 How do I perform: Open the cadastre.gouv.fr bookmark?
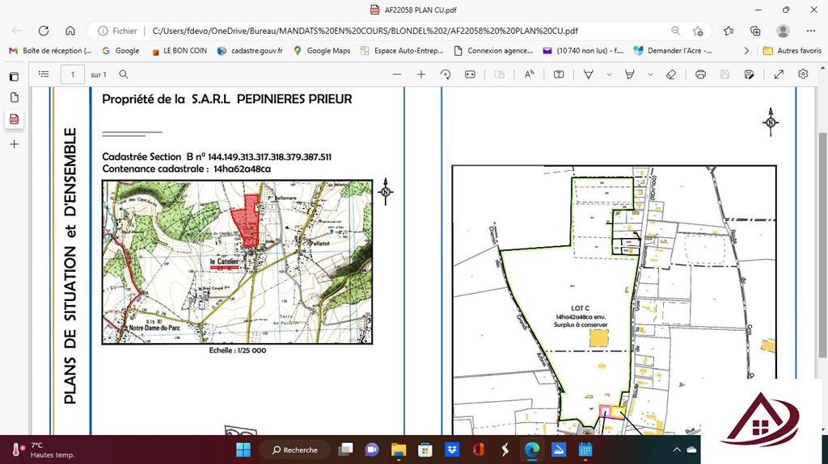pos(250,51)
